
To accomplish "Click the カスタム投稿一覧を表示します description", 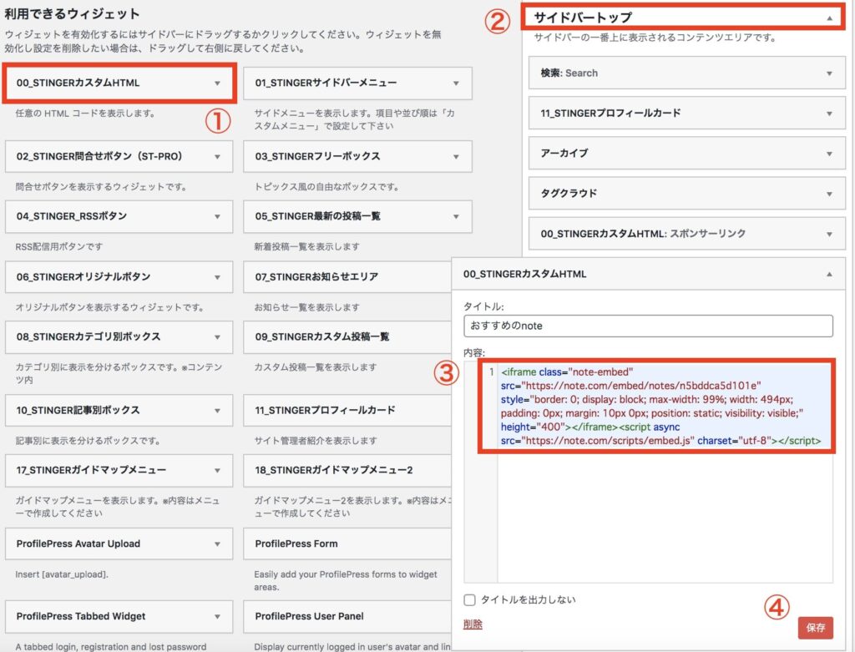I will point(315,366).
